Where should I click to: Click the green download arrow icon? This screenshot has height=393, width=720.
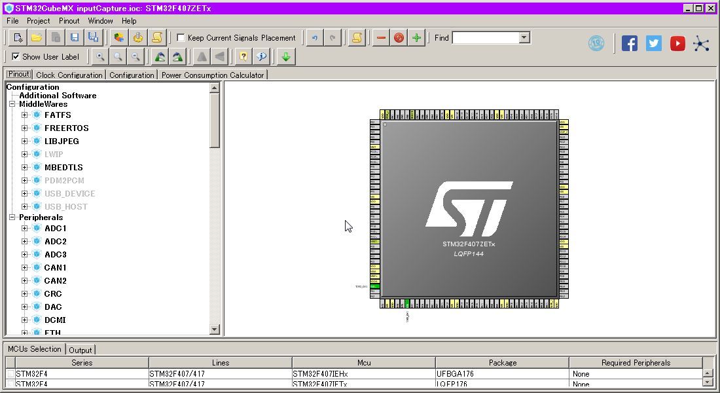tap(285, 56)
